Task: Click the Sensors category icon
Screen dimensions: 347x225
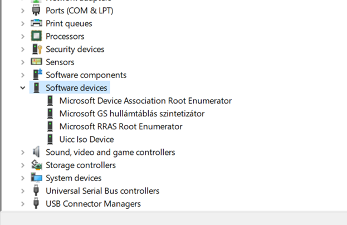Action: 36,62
